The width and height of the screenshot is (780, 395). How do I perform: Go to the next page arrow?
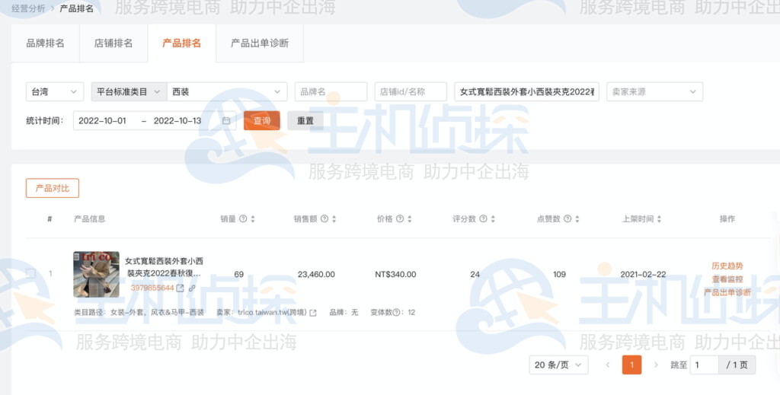[x=656, y=365]
